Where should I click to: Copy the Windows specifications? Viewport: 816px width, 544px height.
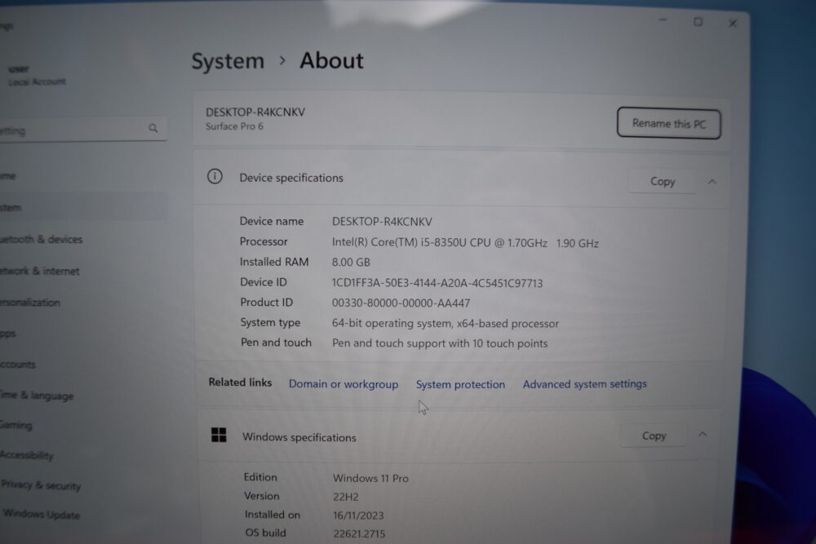[654, 436]
